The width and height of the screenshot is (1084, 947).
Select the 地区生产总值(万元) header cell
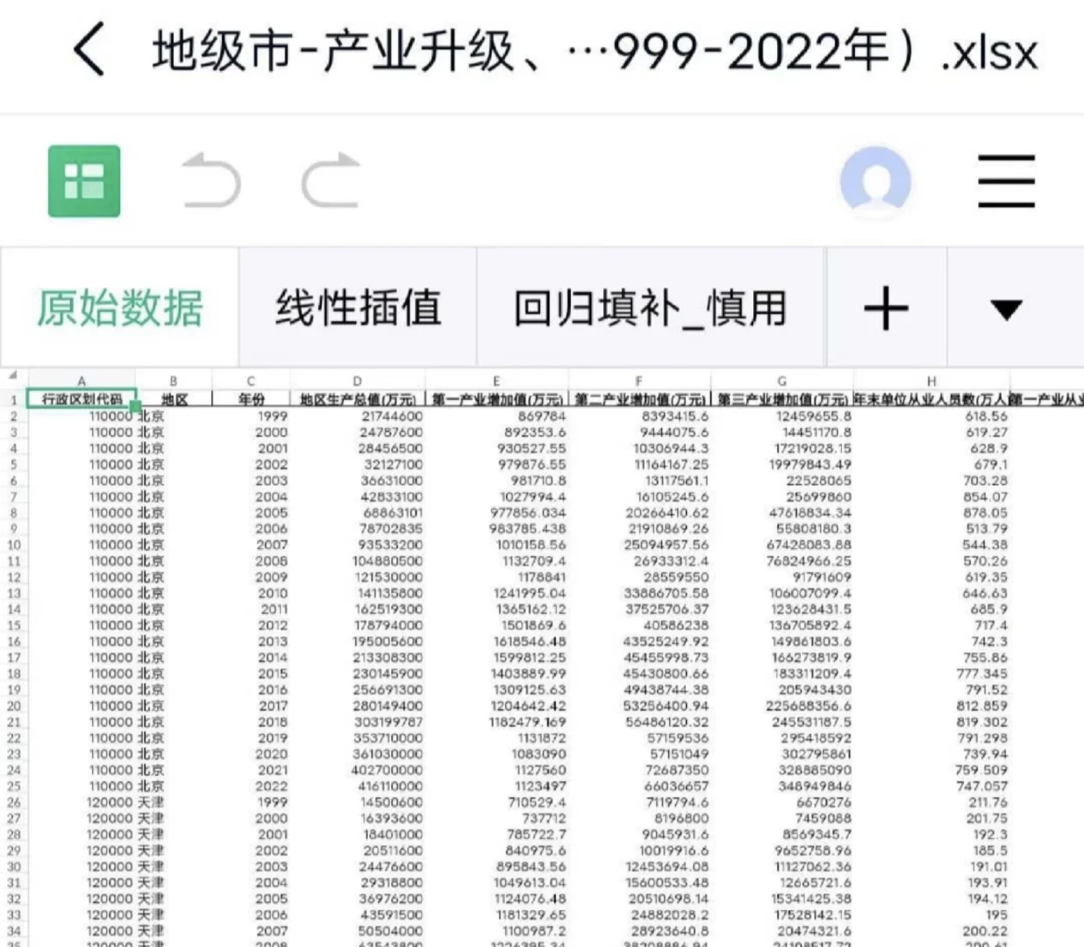point(357,399)
